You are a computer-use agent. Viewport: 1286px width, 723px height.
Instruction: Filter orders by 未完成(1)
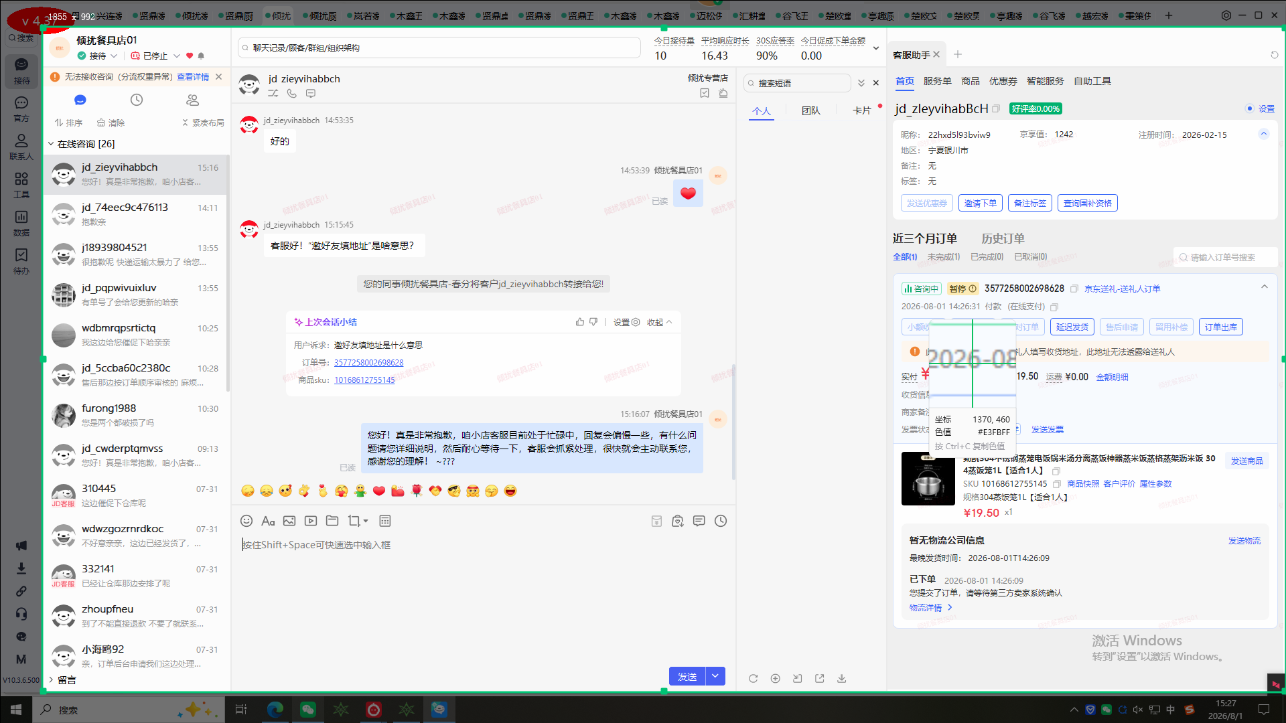(944, 257)
